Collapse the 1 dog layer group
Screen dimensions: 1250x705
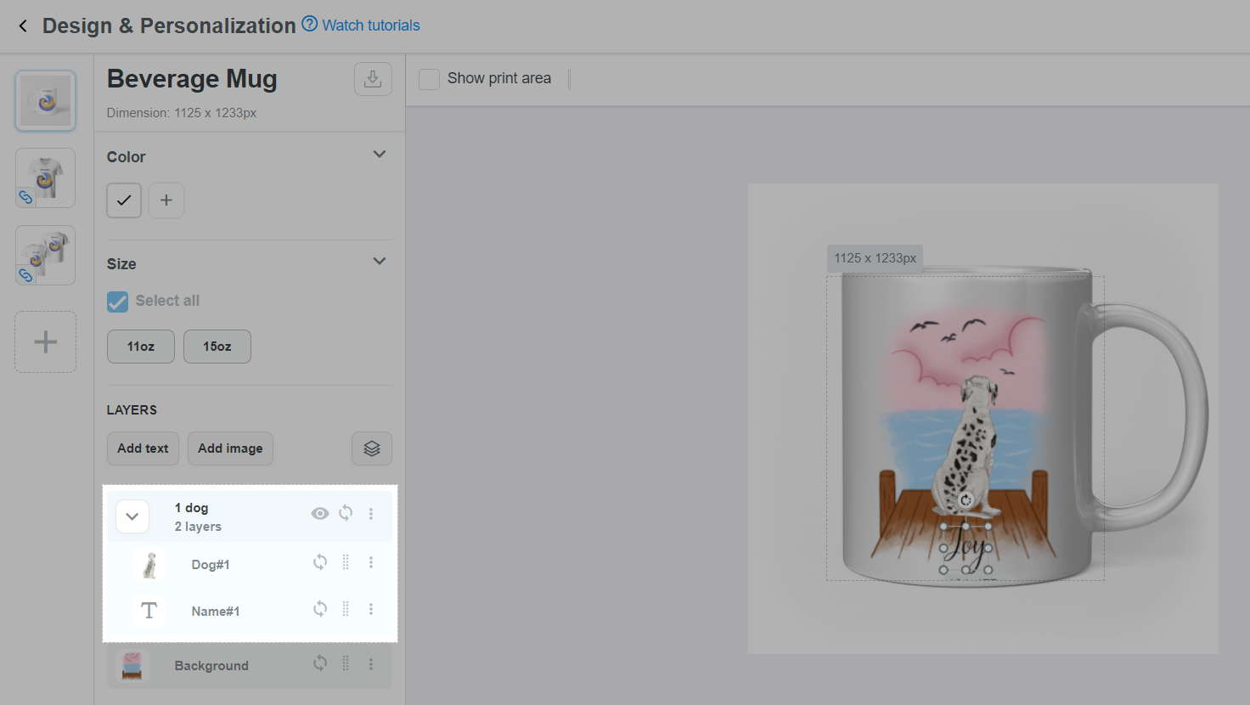[x=132, y=516]
